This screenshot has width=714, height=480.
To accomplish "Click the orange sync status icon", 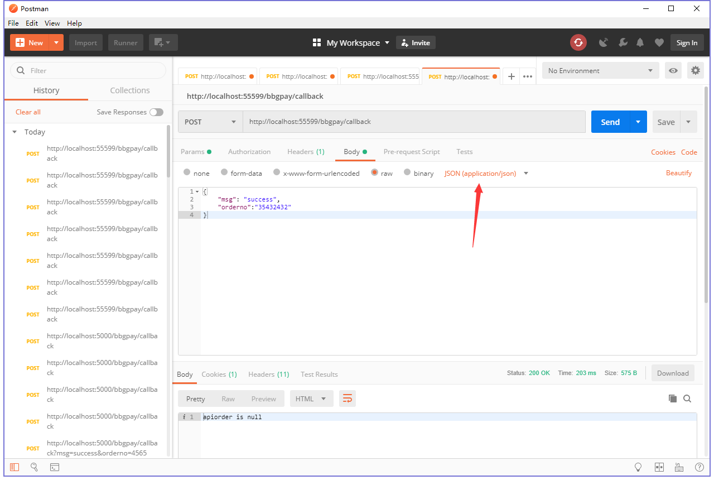I will pos(578,42).
